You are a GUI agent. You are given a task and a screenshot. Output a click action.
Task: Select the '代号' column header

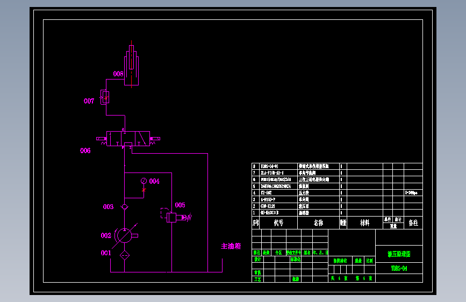tap(278, 222)
